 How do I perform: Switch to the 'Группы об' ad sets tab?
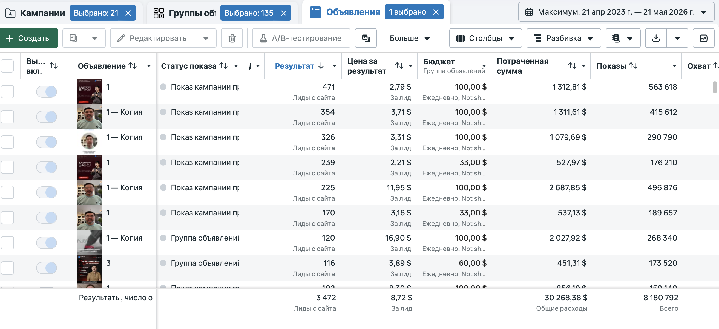[x=192, y=13]
